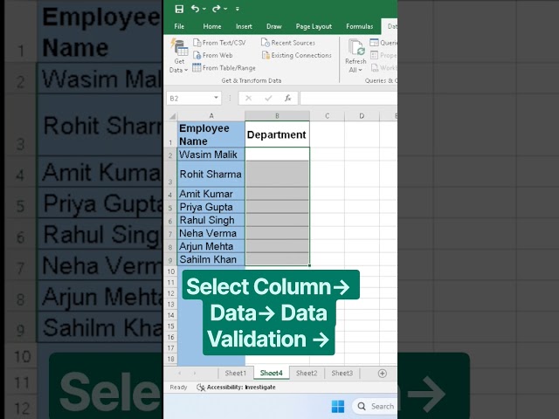Click cell containing Arjun Mehta
Image resolution: width=559 pixels, height=419 pixels.
[211, 246]
